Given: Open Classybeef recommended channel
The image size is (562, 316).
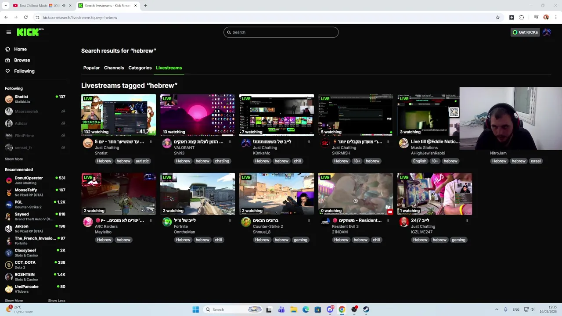Looking at the screenshot, I should coord(35,252).
